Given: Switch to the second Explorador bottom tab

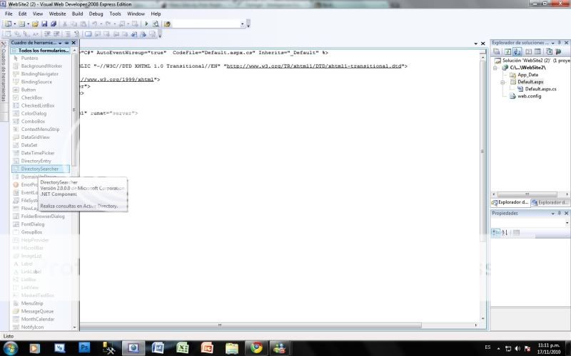Looking at the screenshot, I should [552, 202].
